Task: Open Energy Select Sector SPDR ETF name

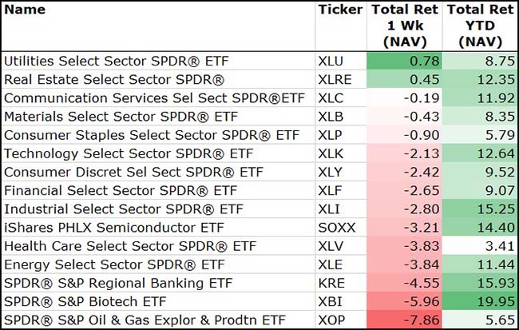Action: coord(114,264)
